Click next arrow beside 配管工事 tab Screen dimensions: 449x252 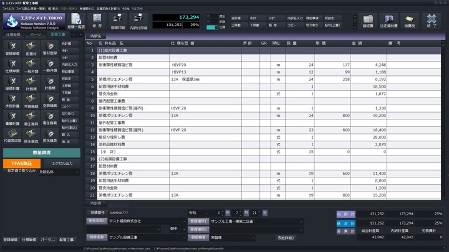(x=80, y=35)
